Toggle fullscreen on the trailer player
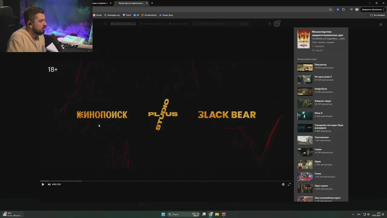This screenshot has height=218, width=387. pos(289,184)
